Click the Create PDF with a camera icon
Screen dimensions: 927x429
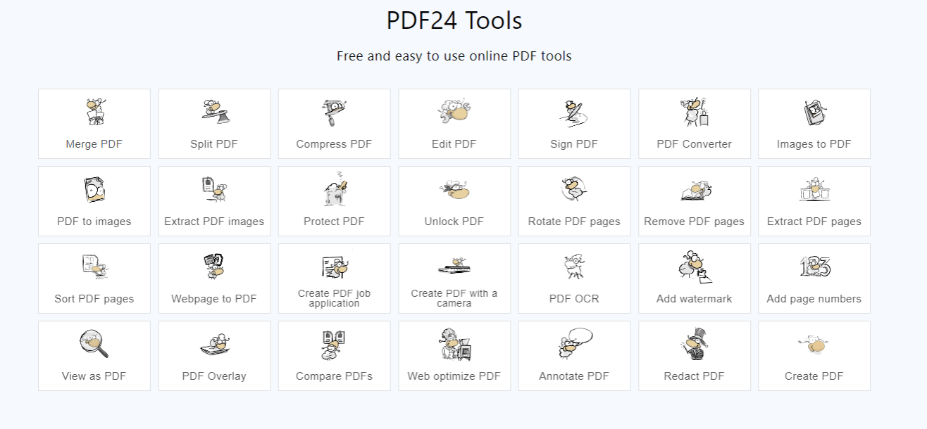click(454, 266)
